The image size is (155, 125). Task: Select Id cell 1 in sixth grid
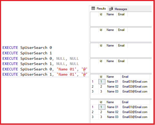pos(102,107)
